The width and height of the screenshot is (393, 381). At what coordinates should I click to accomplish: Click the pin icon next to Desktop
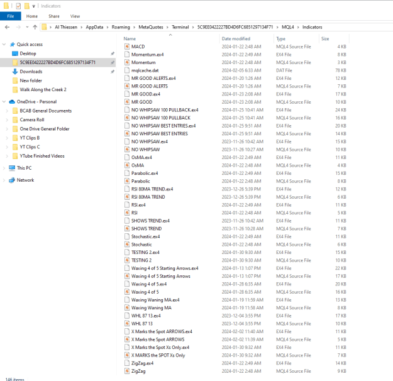click(113, 53)
